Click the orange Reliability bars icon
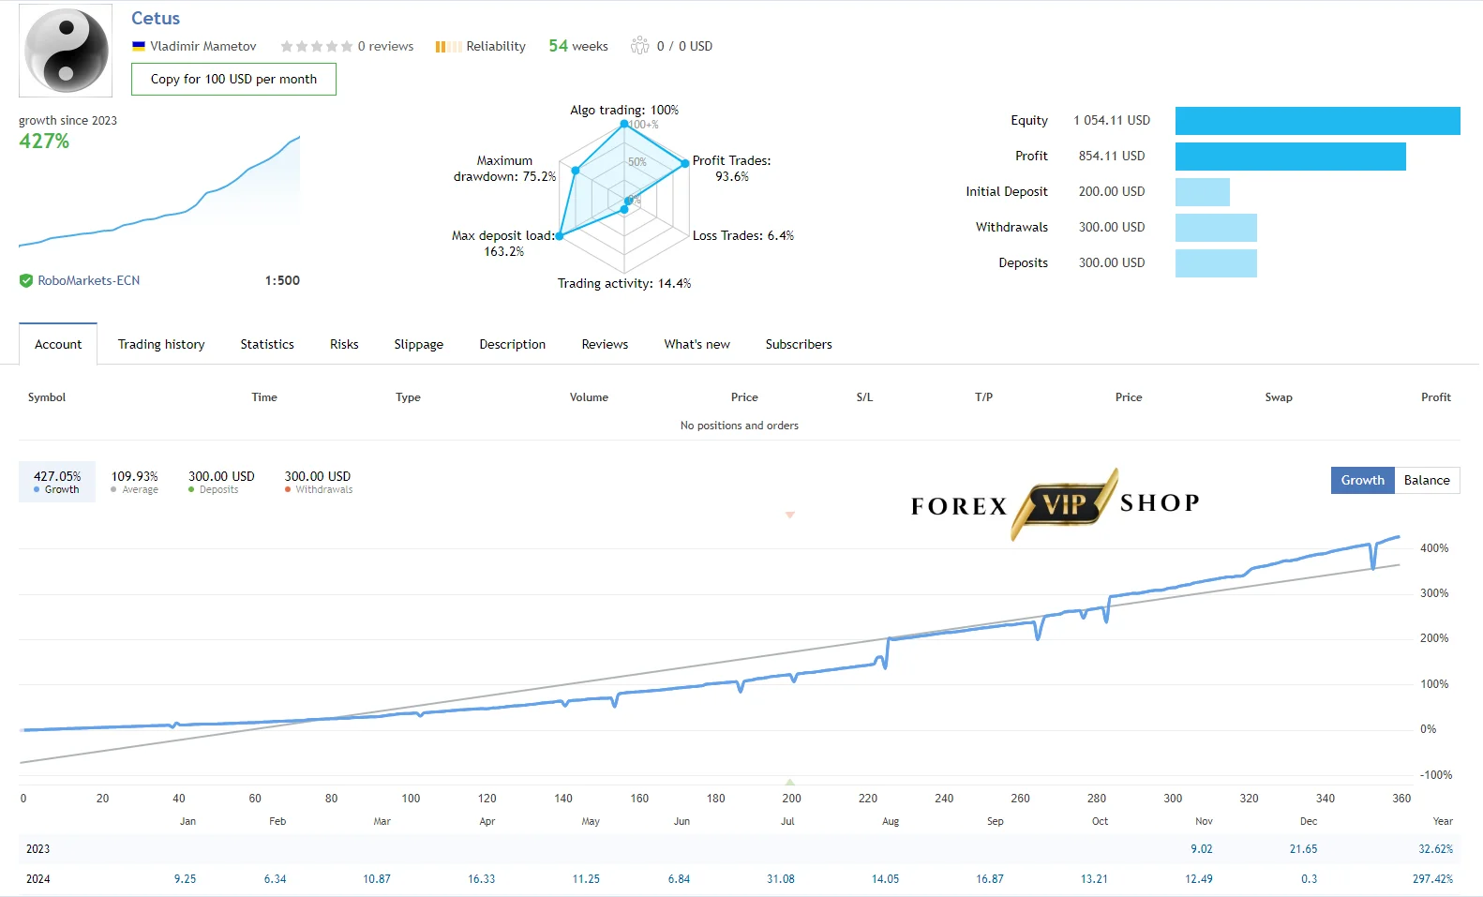This screenshot has height=897, width=1483. (x=448, y=46)
